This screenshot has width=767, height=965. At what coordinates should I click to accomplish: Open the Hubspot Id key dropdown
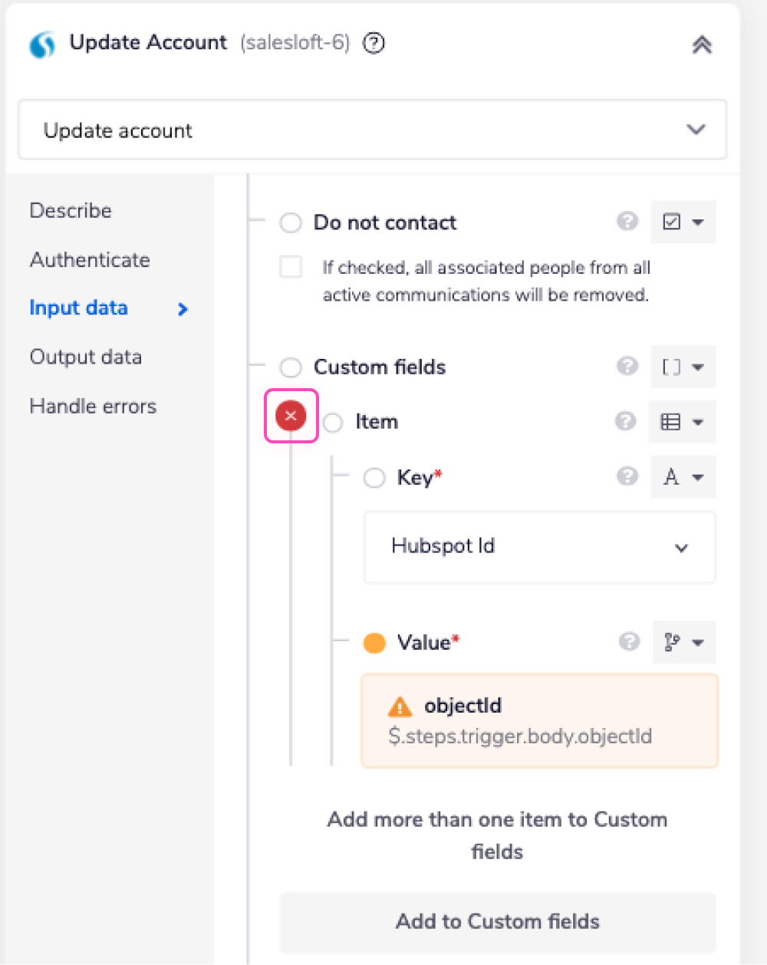click(x=539, y=547)
